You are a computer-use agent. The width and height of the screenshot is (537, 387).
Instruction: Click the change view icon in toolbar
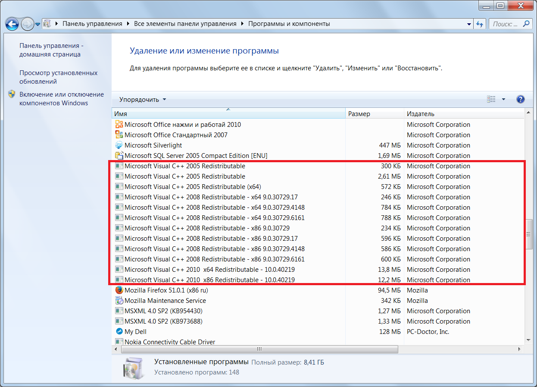[491, 100]
